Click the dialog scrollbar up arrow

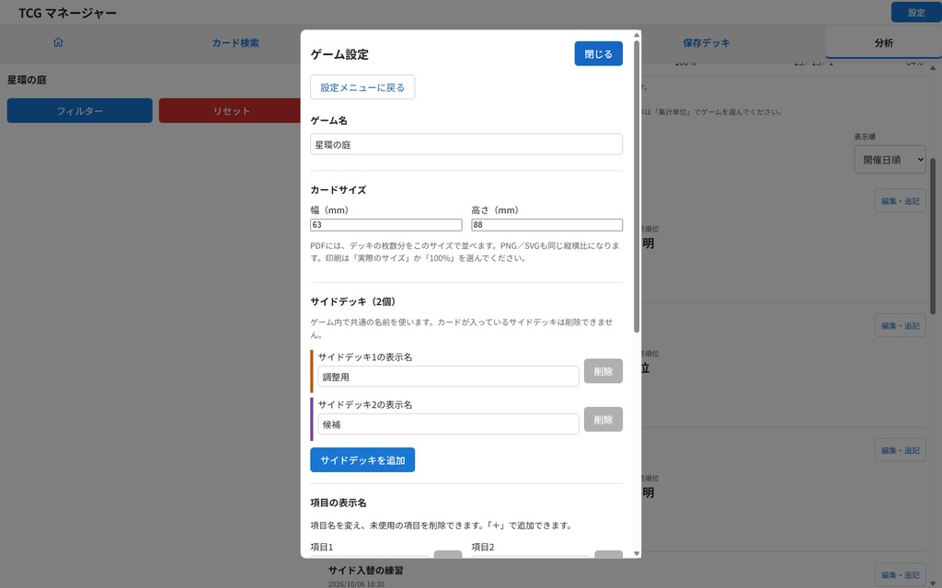[637, 35]
